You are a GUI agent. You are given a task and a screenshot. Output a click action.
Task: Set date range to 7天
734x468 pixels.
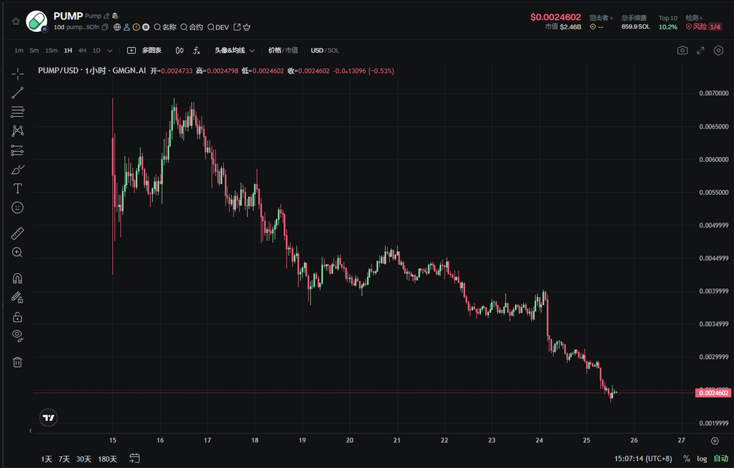coord(64,459)
